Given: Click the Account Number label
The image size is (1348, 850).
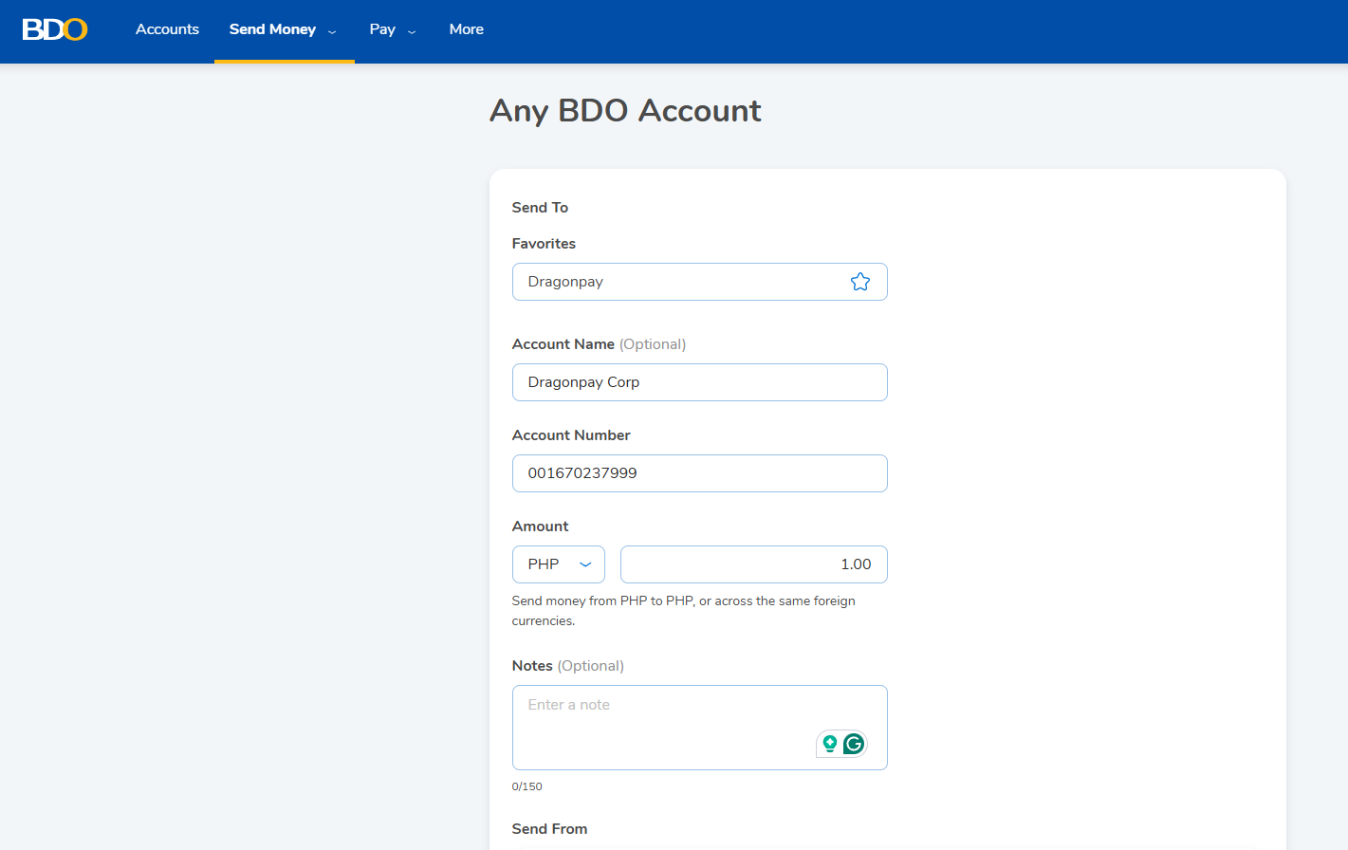Looking at the screenshot, I should [571, 435].
